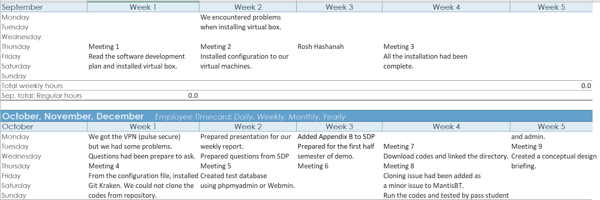Select the We encountered problems cell
The width and height of the screenshot is (600, 200).
point(240,17)
